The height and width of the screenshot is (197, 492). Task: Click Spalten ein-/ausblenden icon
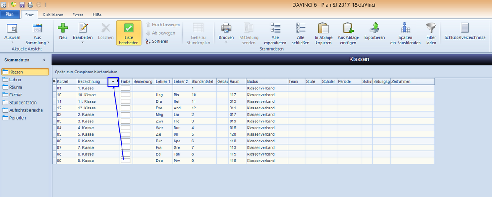[406, 28]
